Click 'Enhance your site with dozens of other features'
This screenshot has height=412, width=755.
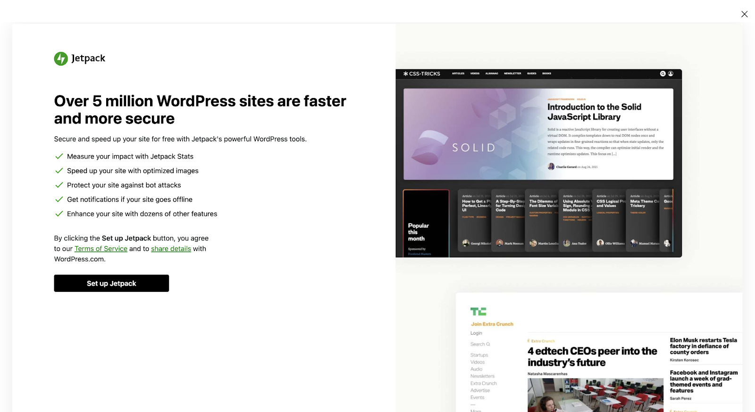[x=142, y=214]
